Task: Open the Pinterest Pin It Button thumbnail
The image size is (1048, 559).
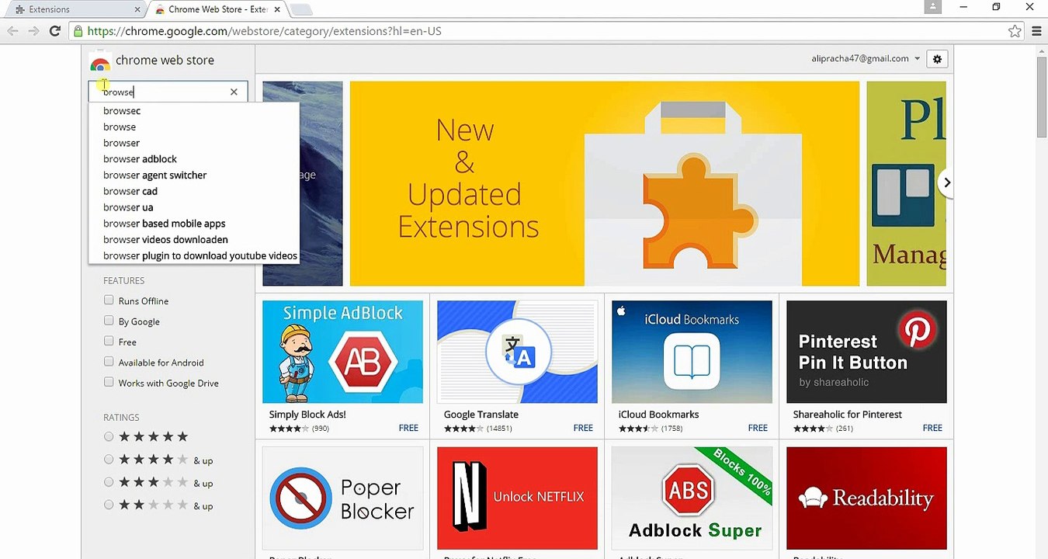Action: [x=866, y=352]
